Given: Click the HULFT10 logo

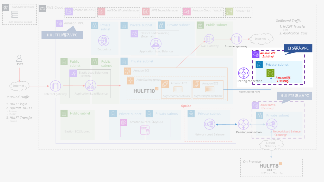Looking at the screenshot, I should [146, 91].
